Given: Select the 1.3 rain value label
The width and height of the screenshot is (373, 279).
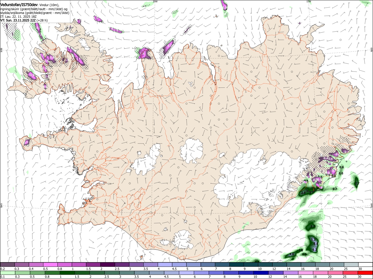Looking at the screenshot, I should pyautogui.click(x=304, y=255).
